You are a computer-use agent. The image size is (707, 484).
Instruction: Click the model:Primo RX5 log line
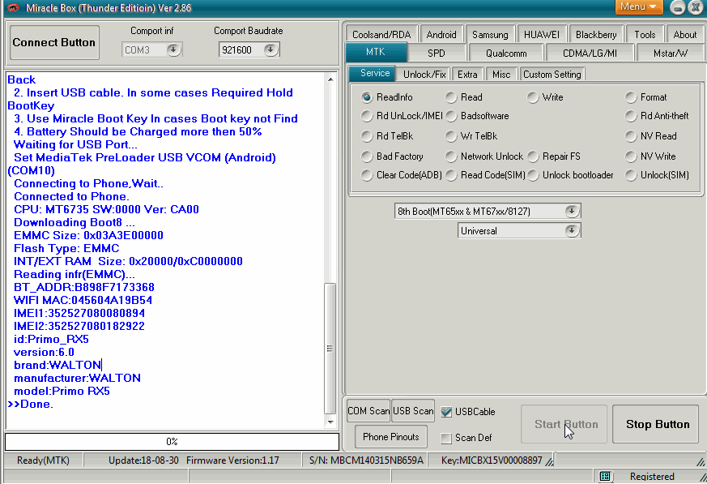(62, 391)
